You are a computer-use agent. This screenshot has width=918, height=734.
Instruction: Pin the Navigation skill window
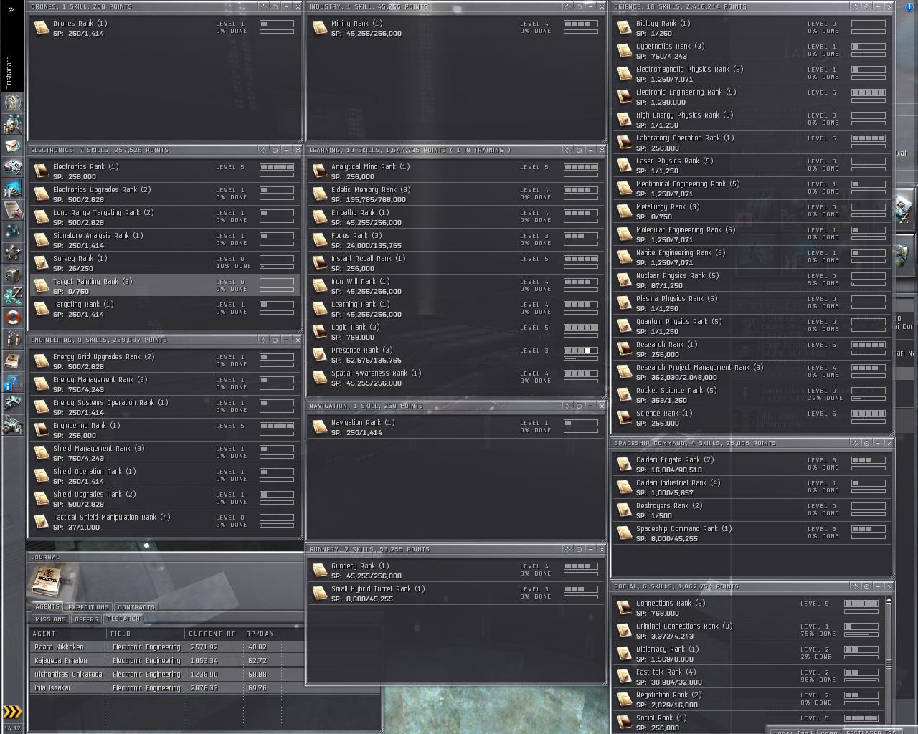567,406
